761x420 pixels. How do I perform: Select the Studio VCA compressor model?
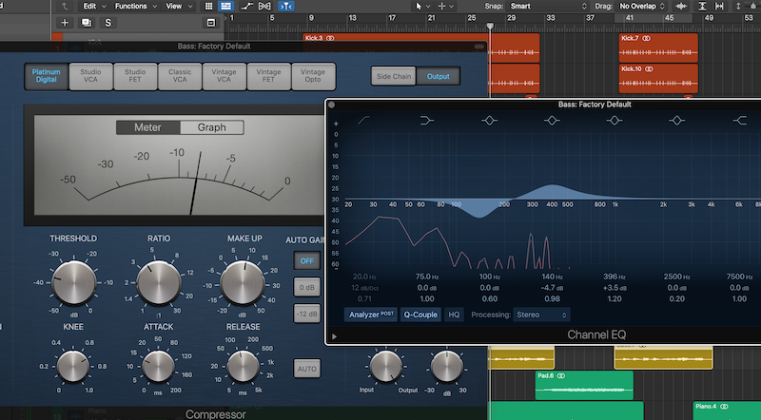coord(90,76)
